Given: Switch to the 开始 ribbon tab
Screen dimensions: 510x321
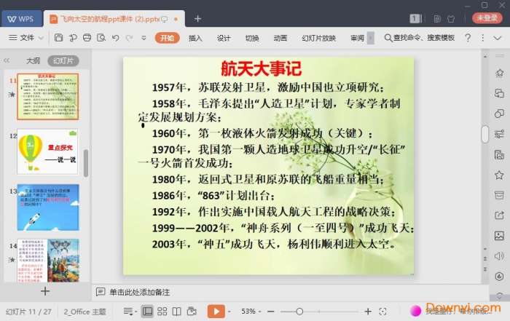Looking at the screenshot, I should (167, 38).
